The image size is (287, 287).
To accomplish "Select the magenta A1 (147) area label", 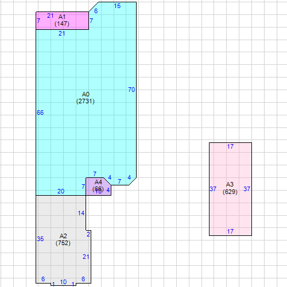I will coord(62,20).
